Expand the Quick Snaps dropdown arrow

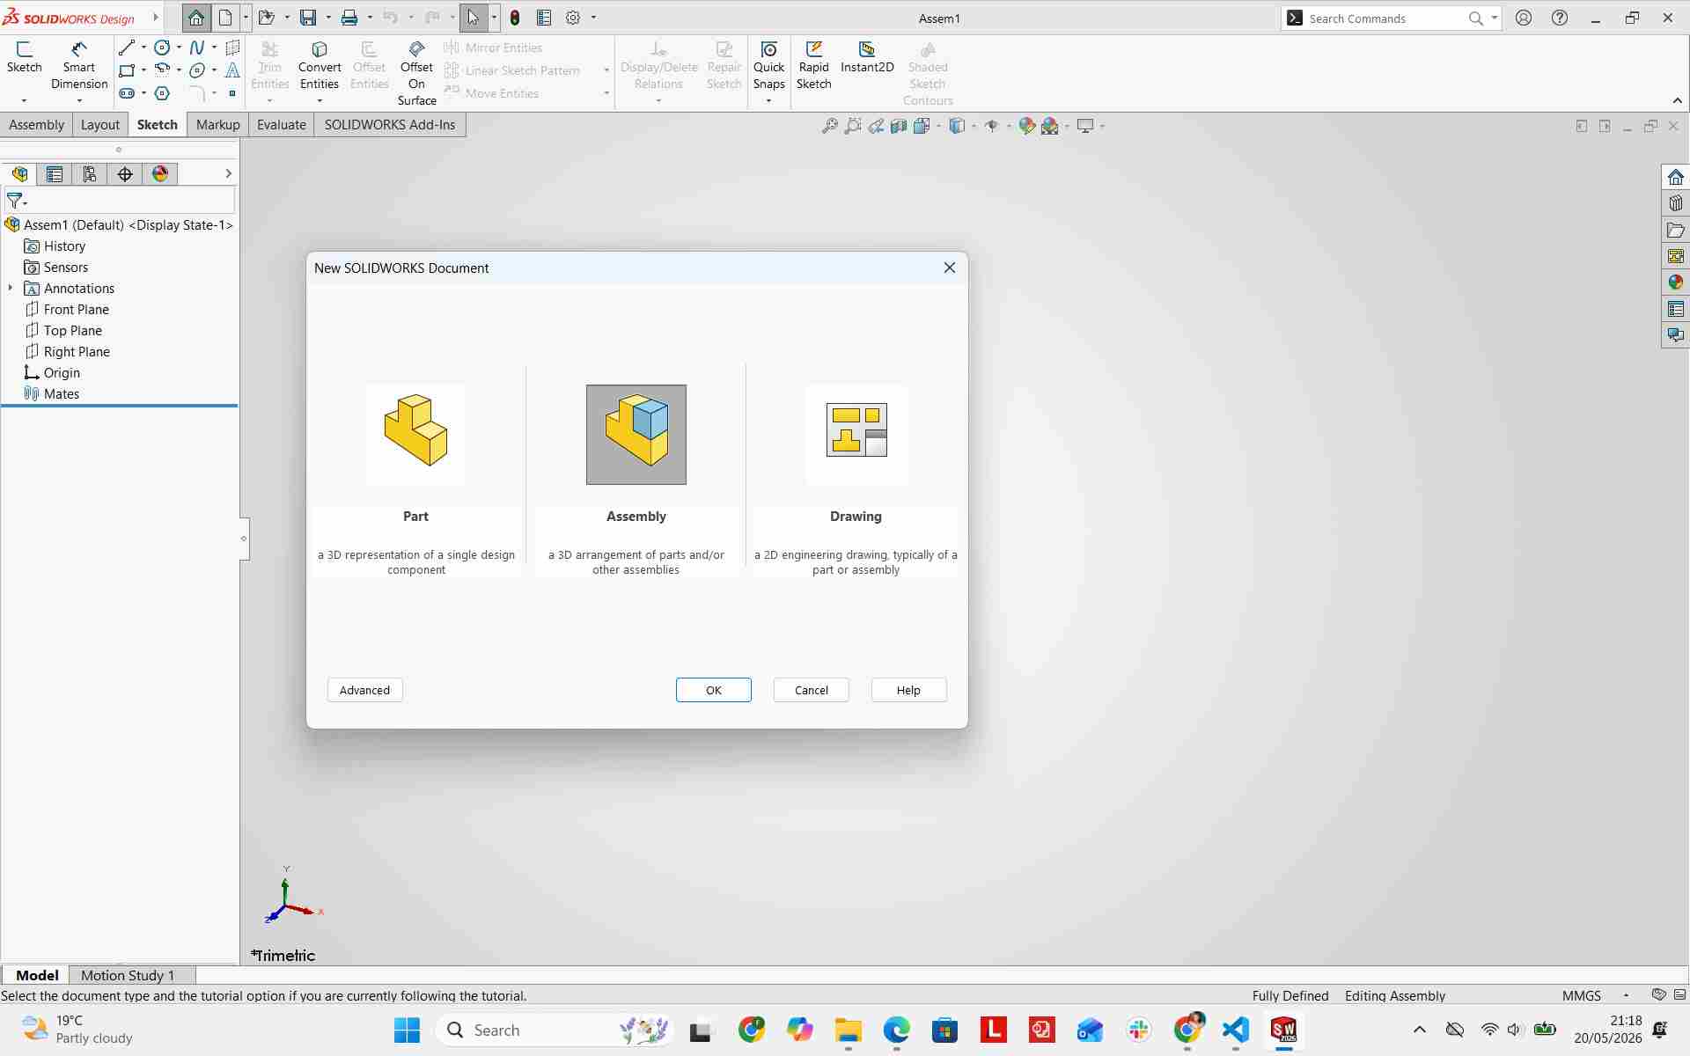point(768,101)
